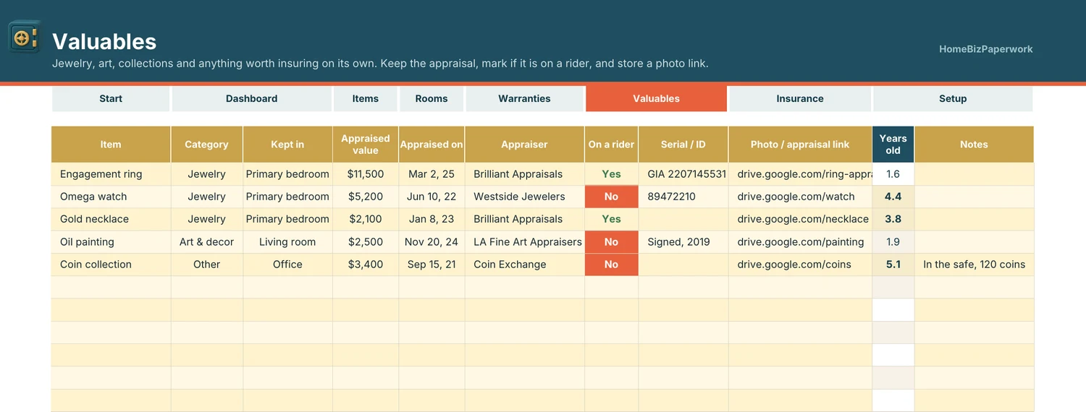Select the Notes column header
The width and height of the screenshot is (1086, 412).
pos(974,145)
